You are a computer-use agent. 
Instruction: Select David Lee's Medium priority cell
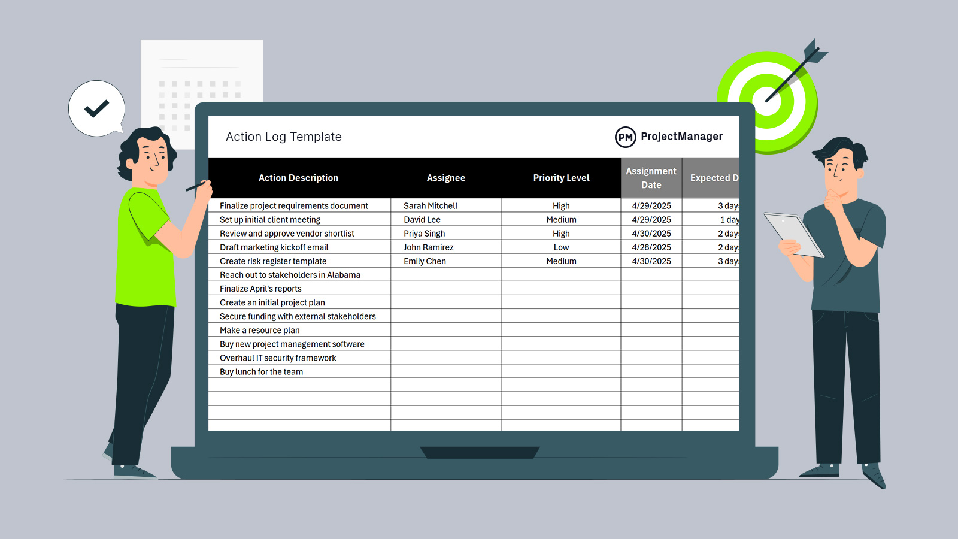click(561, 220)
